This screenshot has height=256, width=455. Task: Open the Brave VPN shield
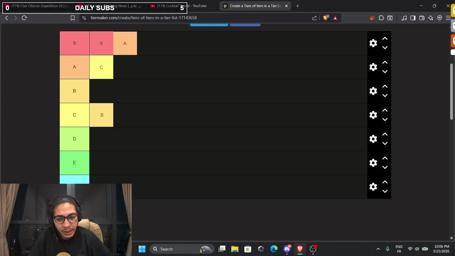point(439,18)
